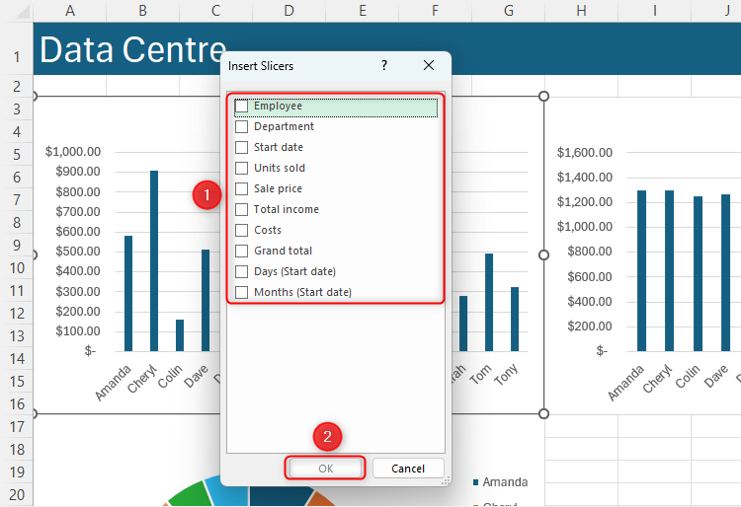Check the Employee field checkbox
Viewport: 741px width, 507px height.
coord(242,106)
